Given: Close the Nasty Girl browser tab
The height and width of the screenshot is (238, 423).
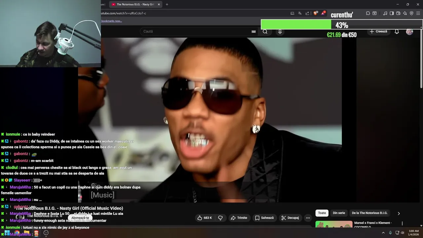Looking at the screenshot, I should coord(159,4).
